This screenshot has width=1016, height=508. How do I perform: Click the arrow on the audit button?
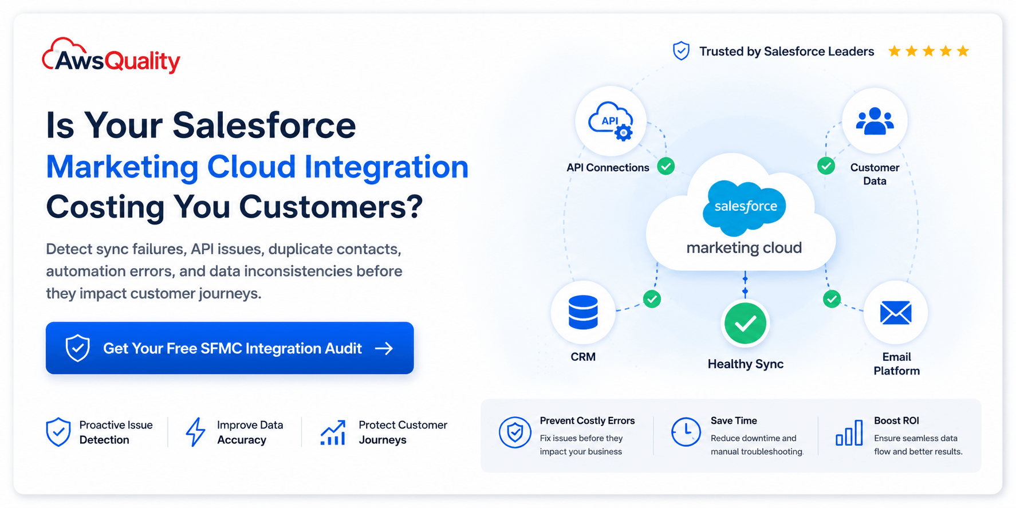384,348
